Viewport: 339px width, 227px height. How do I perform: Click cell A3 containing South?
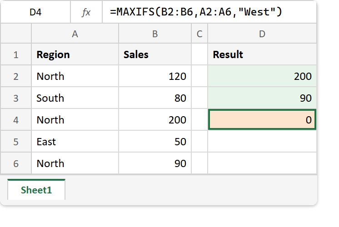click(75, 98)
